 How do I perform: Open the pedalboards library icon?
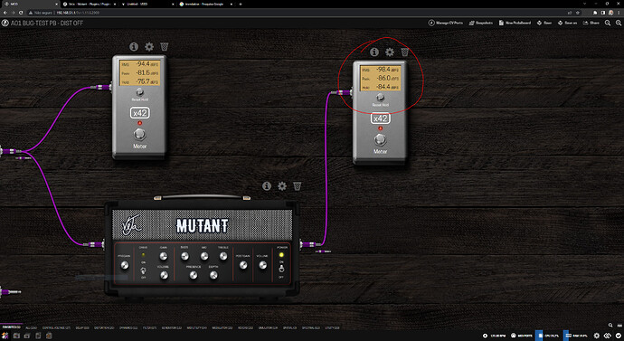[x=16, y=336]
